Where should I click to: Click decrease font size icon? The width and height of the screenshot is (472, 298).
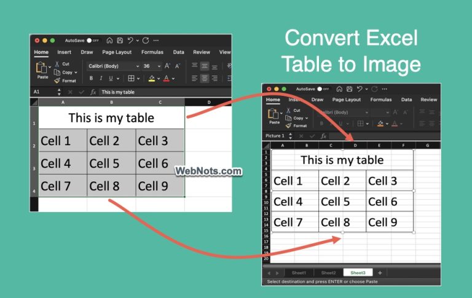[178, 66]
